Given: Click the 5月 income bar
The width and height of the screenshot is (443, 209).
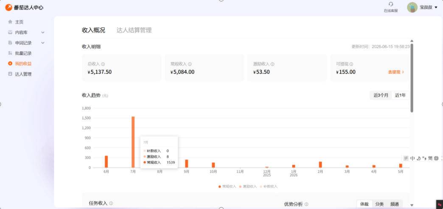Looking at the screenshot, I should pos(401,165).
